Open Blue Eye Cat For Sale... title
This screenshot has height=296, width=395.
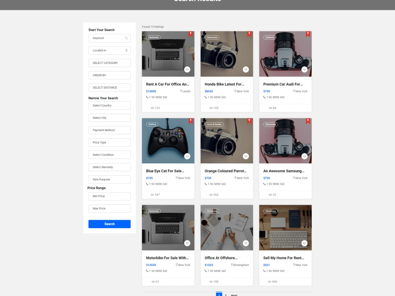[165, 171]
